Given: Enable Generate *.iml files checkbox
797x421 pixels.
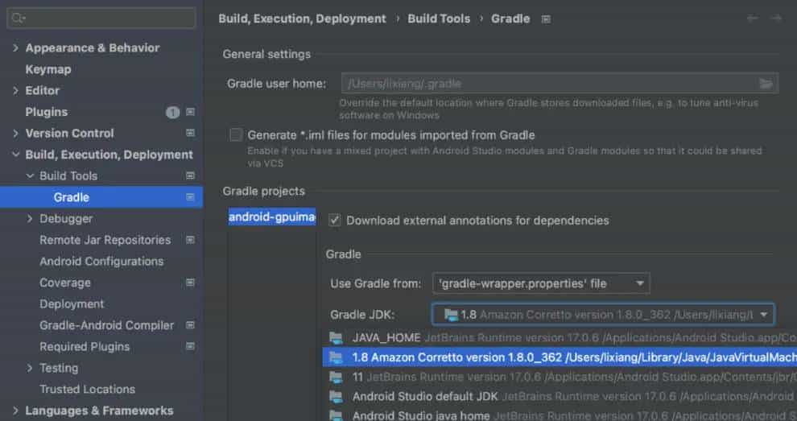Looking at the screenshot, I should click(x=236, y=134).
